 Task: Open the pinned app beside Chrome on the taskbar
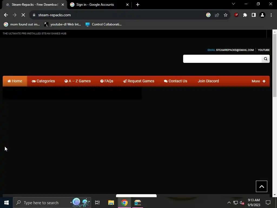coord(138,203)
